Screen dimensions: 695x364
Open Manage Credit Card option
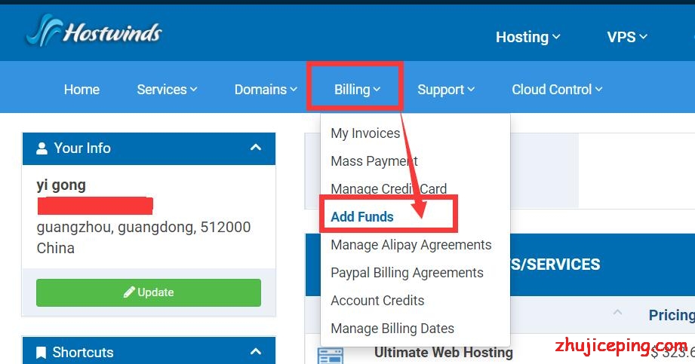(x=389, y=188)
